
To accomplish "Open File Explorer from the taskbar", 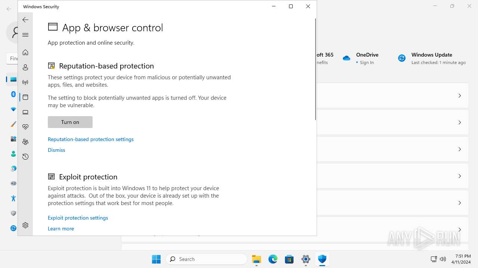I will 257,259.
